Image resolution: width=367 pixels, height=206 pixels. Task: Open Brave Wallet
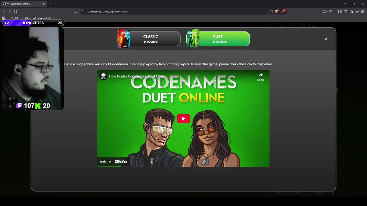(345, 11)
